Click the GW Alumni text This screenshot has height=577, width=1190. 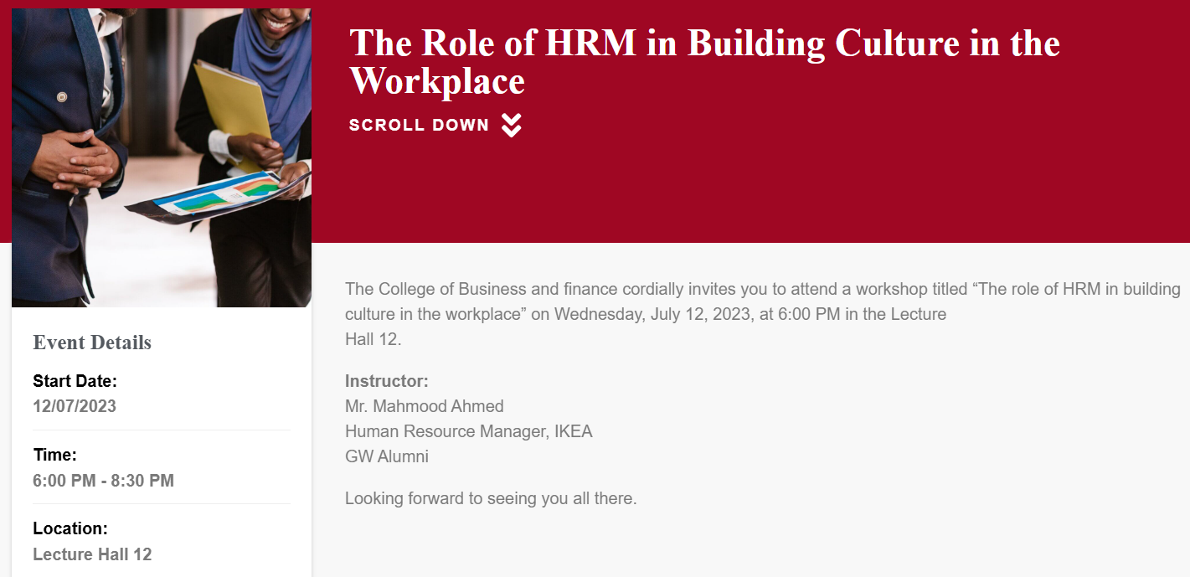point(386,456)
